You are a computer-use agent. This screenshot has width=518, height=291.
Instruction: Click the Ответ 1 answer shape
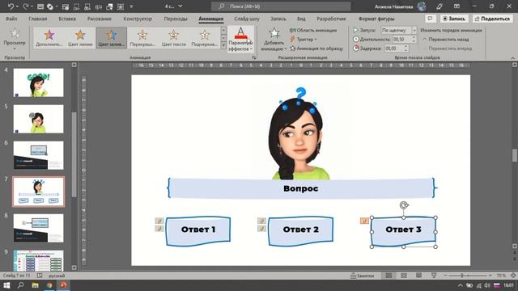[198, 231]
